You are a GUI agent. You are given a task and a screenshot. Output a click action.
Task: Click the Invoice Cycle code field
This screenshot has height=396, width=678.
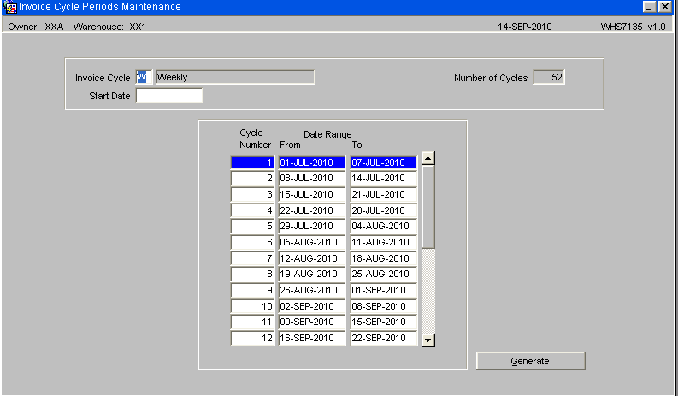144,77
